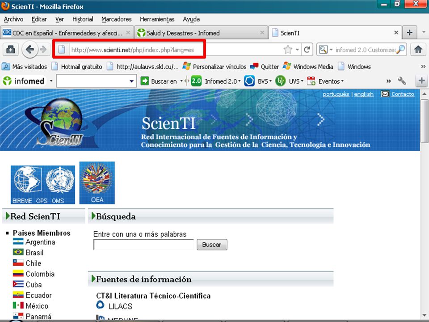The width and height of the screenshot is (429, 322).
Task: Click the Buscar search button
Action: pos(212,245)
